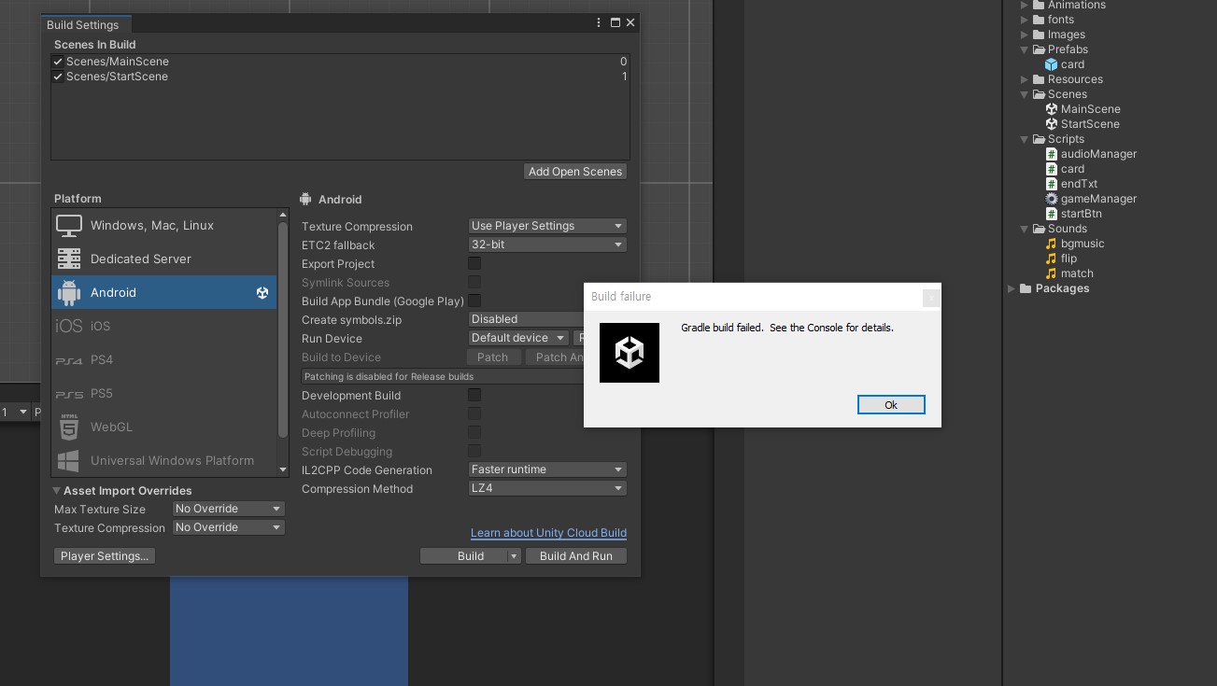Click Add Open Scenes button
1217x686 pixels.
click(x=575, y=172)
